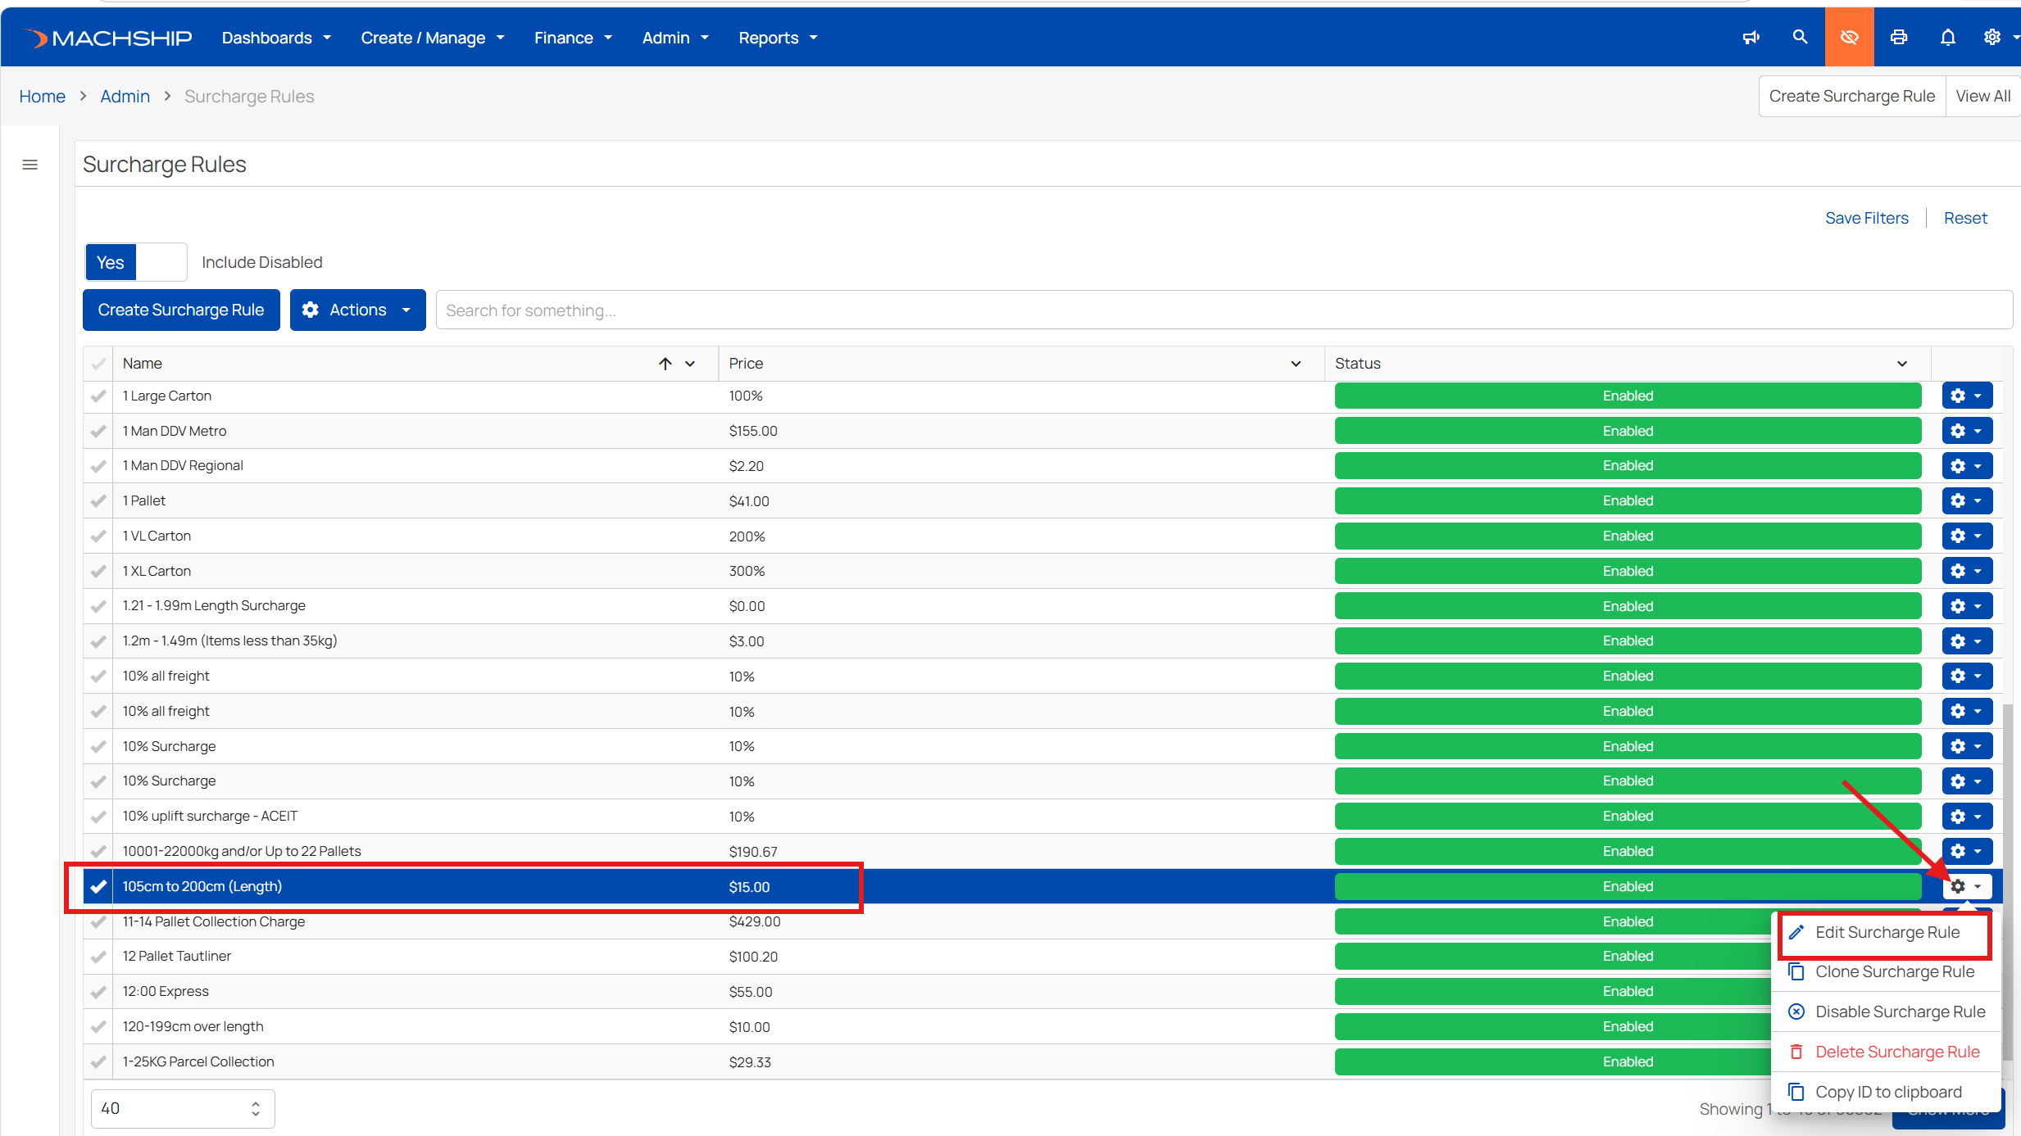Click the blue Create Surcharge Rule button
This screenshot has width=2021, height=1136.
pos(181,310)
